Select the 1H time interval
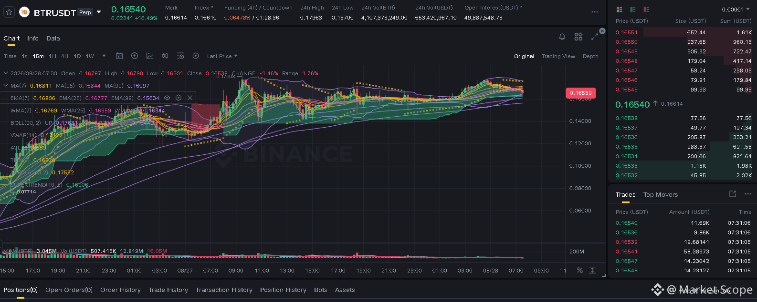The width and height of the screenshot is (757, 302). 53,56
